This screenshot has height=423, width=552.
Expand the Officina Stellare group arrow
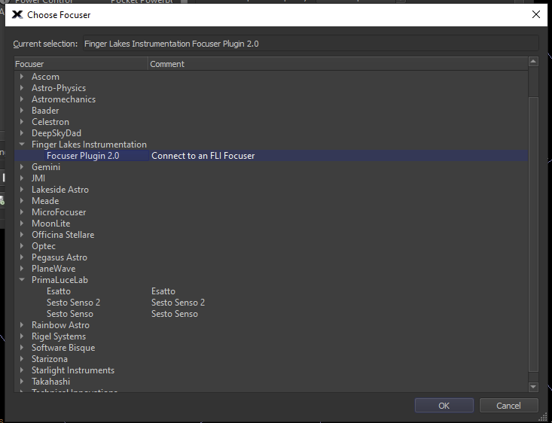click(x=22, y=234)
